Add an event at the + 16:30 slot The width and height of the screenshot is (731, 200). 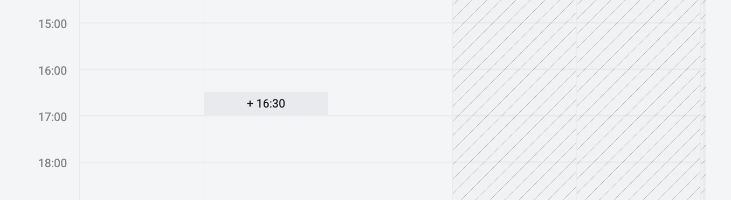click(266, 104)
